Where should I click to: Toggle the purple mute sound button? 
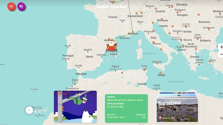pos(21,6)
